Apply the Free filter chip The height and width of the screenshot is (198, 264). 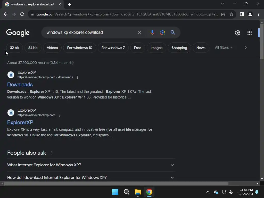(138, 48)
